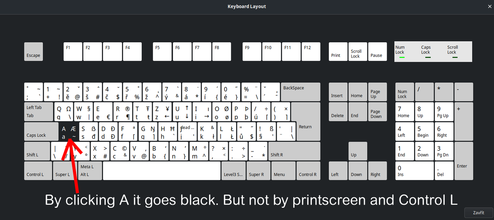Select the F1 function key
The height and width of the screenshot is (220, 494).
click(73, 52)
